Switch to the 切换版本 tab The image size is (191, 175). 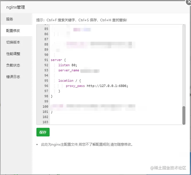(x=16, y=42)
